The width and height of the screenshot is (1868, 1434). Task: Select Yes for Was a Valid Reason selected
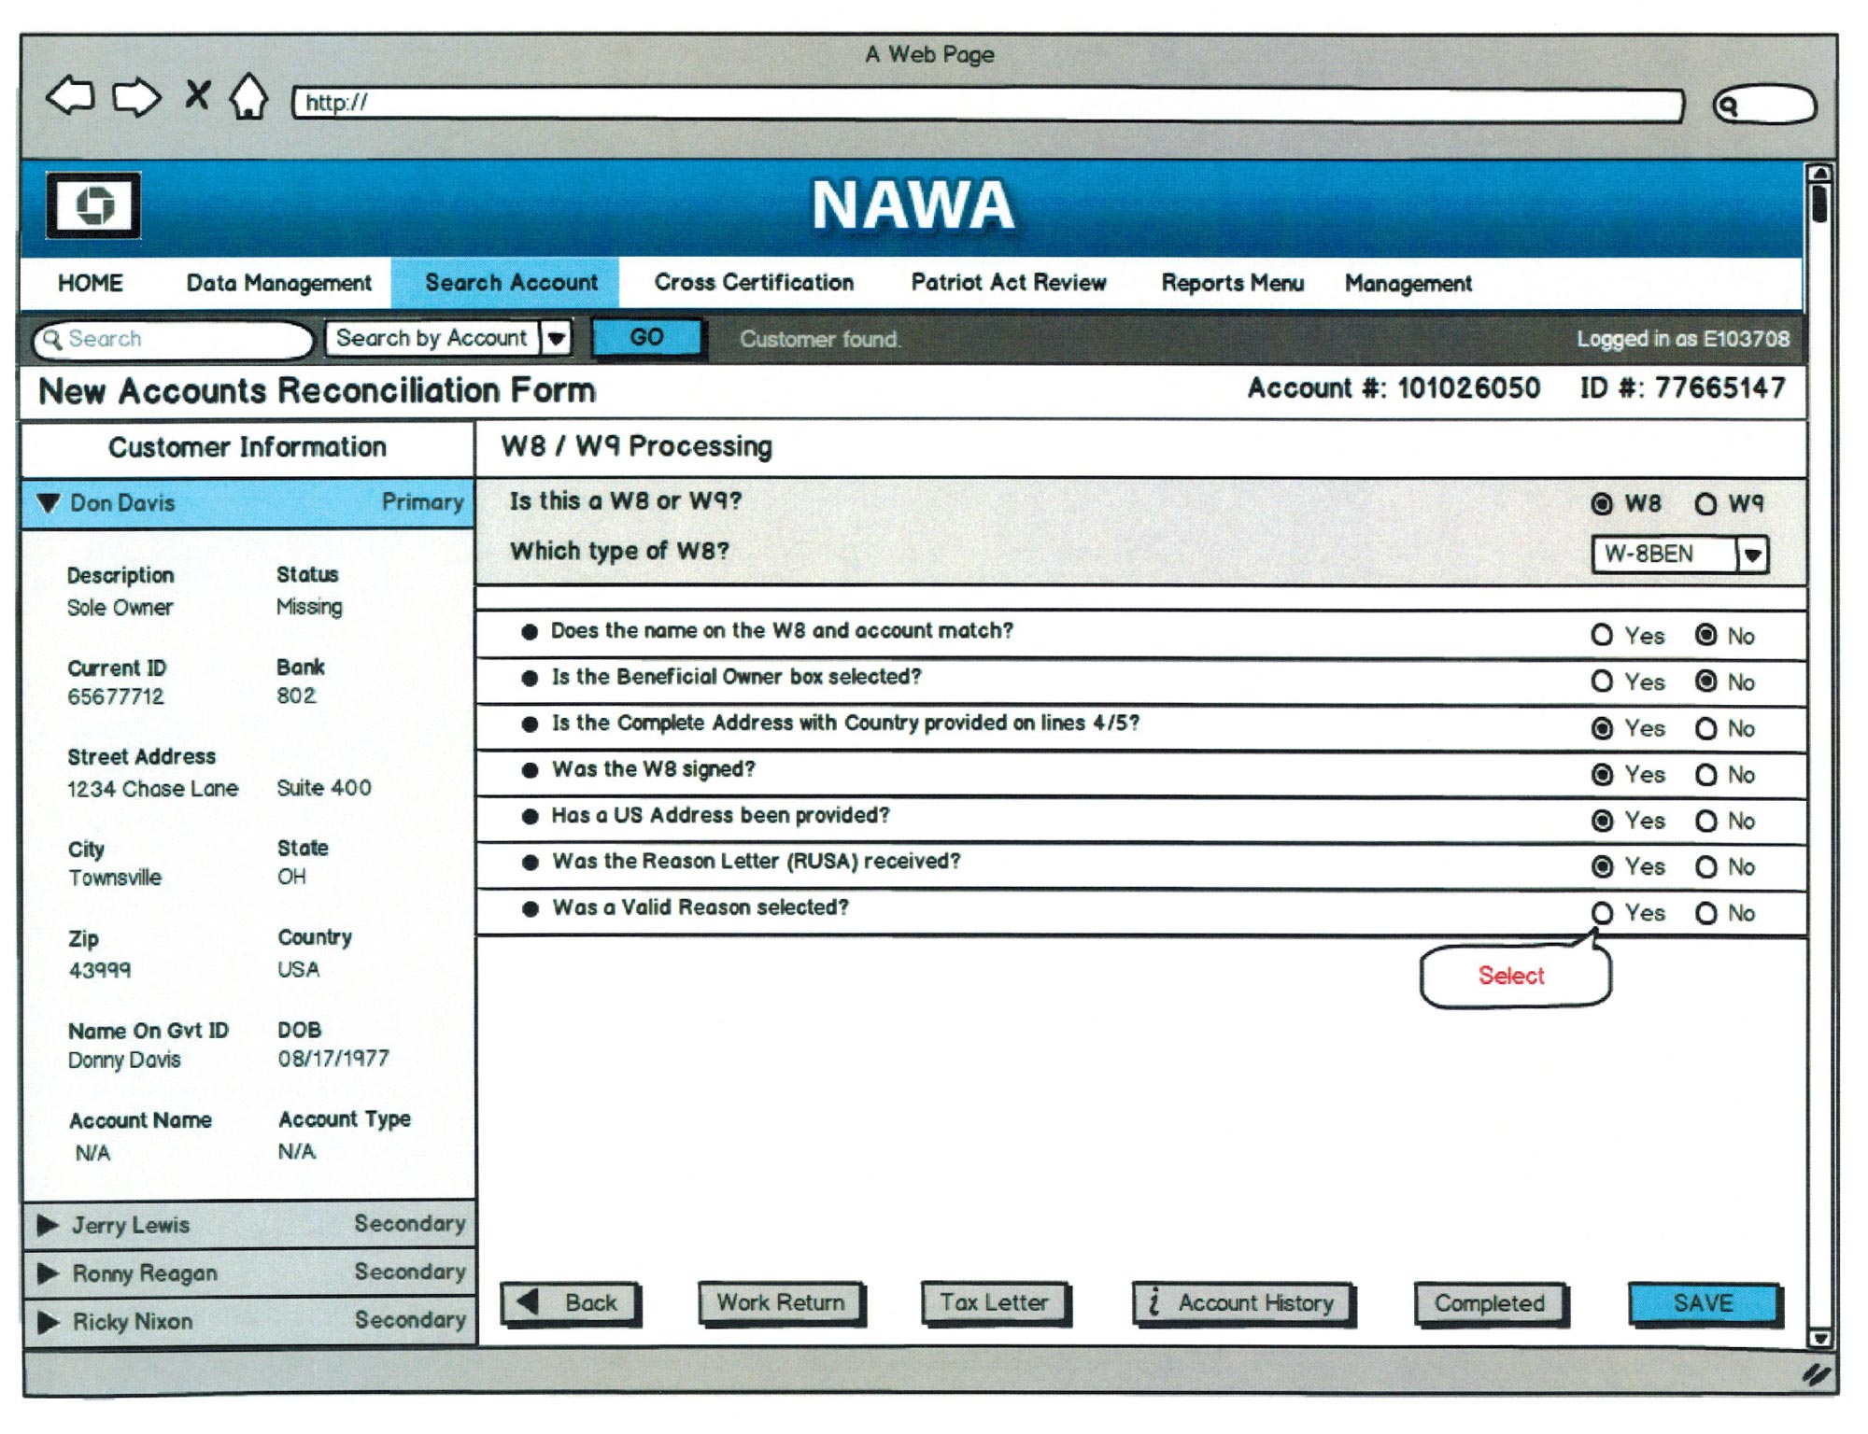pos(1602,913)
